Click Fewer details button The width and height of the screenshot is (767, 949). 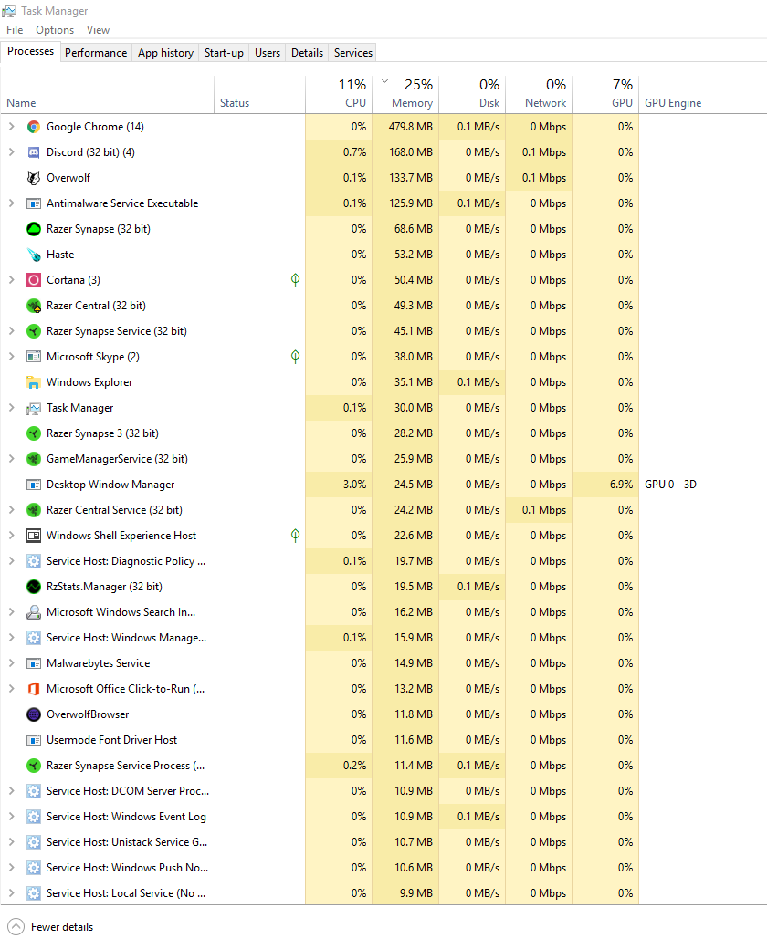51,926
